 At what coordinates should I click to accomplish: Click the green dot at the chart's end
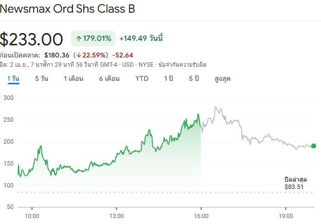[313, 146]
